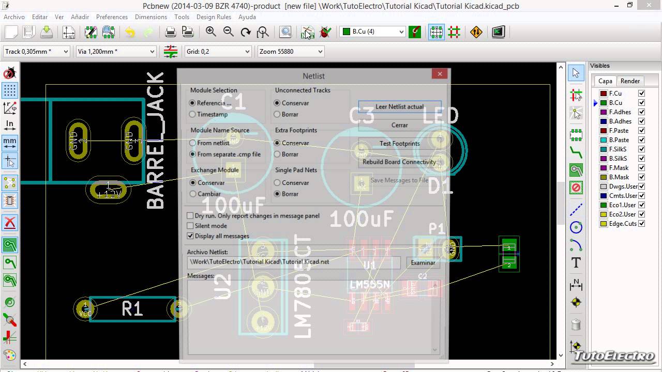Switch to the Render tab
Viewport: 662px width, 372px height.
coord(630,81)
